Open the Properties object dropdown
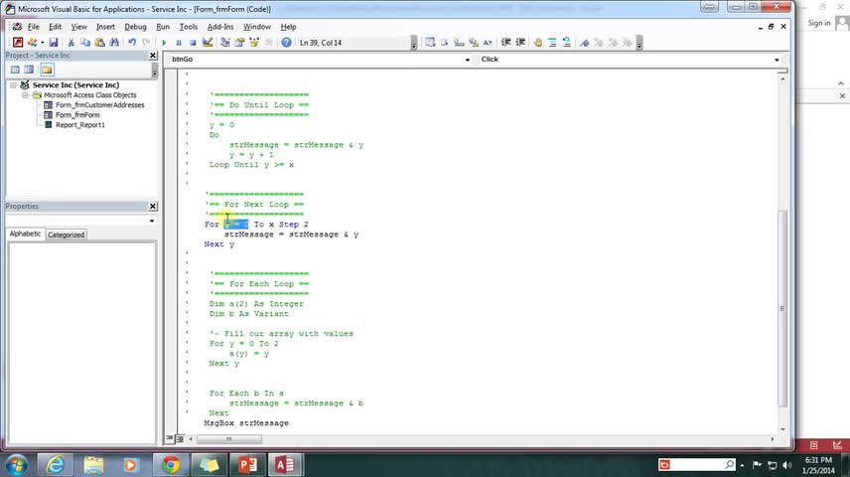This screenshot has width=850, height=477. coord(152,221)
